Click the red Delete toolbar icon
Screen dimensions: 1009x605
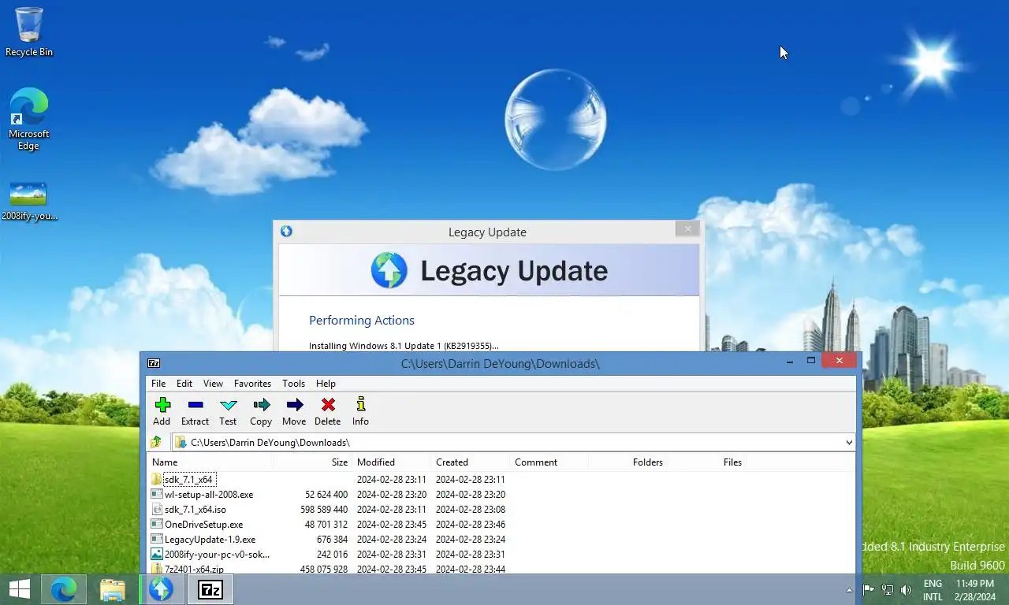click(327, 411)
